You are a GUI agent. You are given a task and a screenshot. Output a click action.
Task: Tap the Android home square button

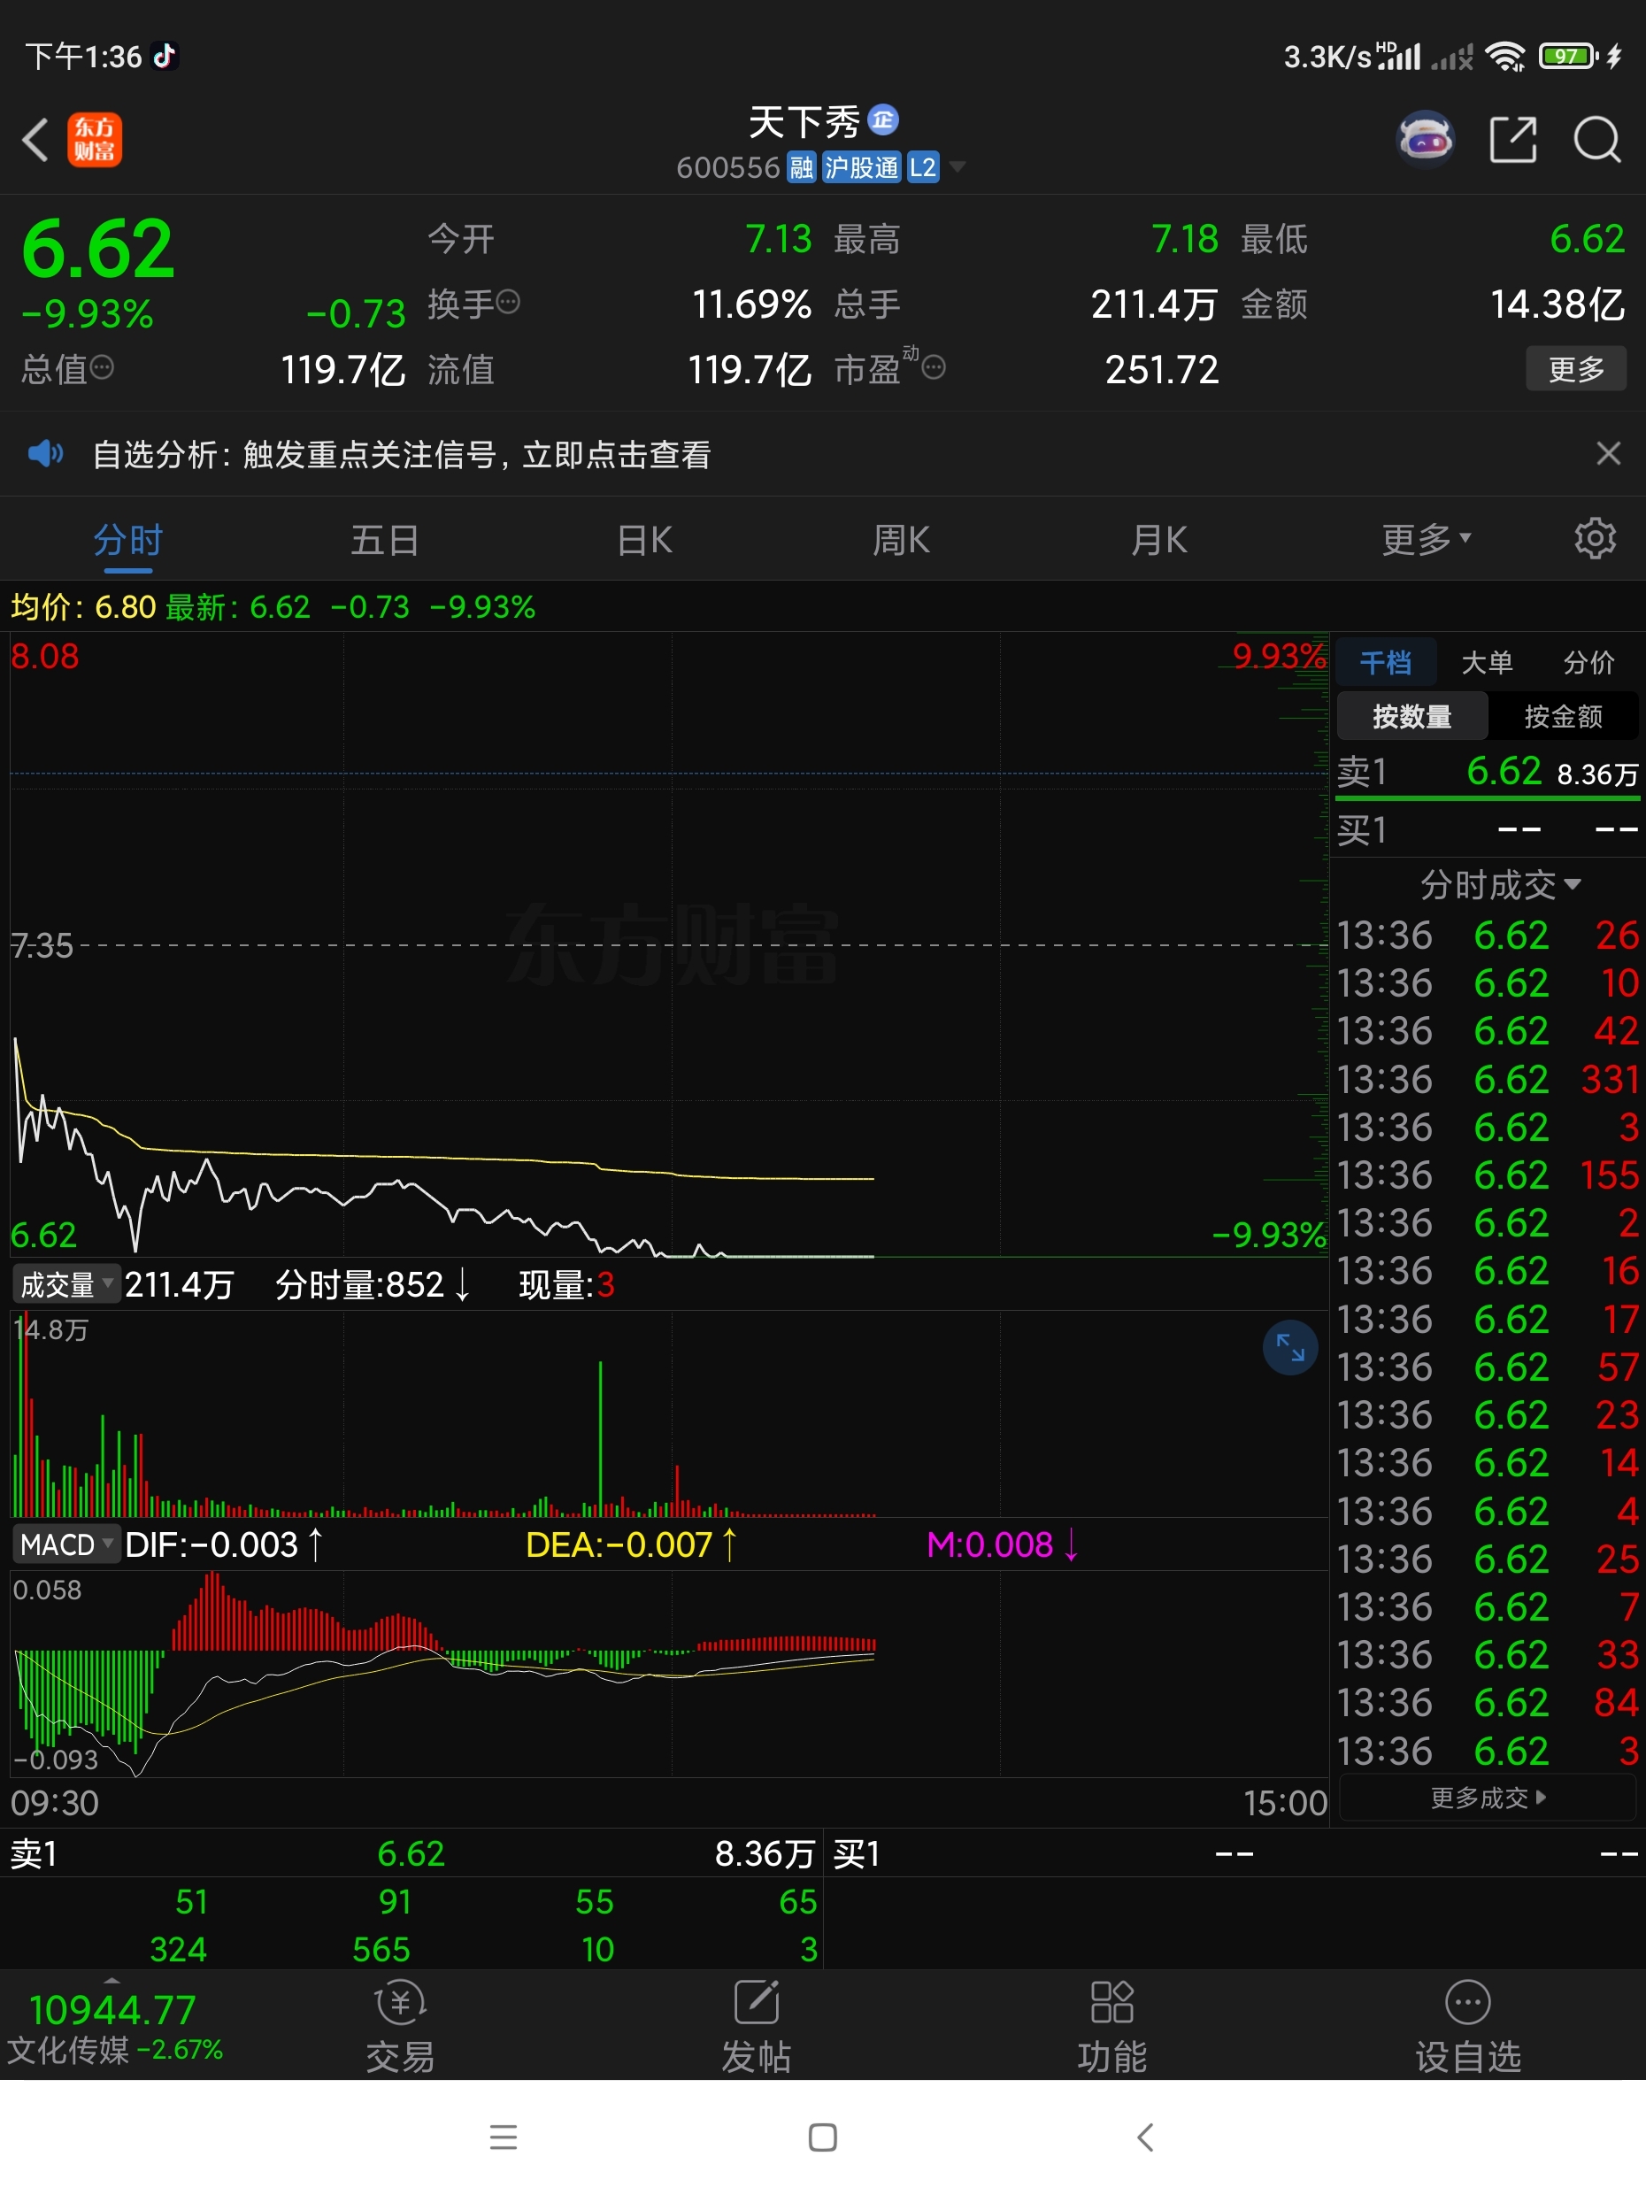(822, 2137)
